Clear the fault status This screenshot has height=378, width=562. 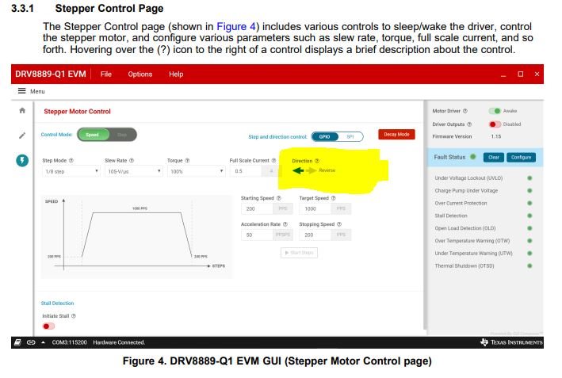point(494,157)
